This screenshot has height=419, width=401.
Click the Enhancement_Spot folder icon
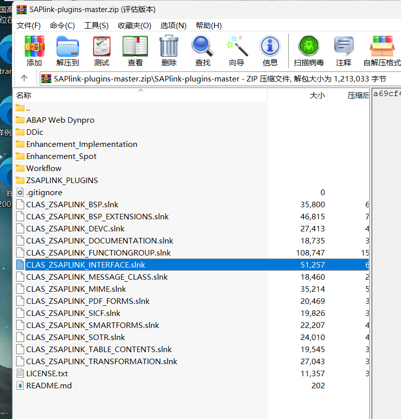click(x=20, y=156)
